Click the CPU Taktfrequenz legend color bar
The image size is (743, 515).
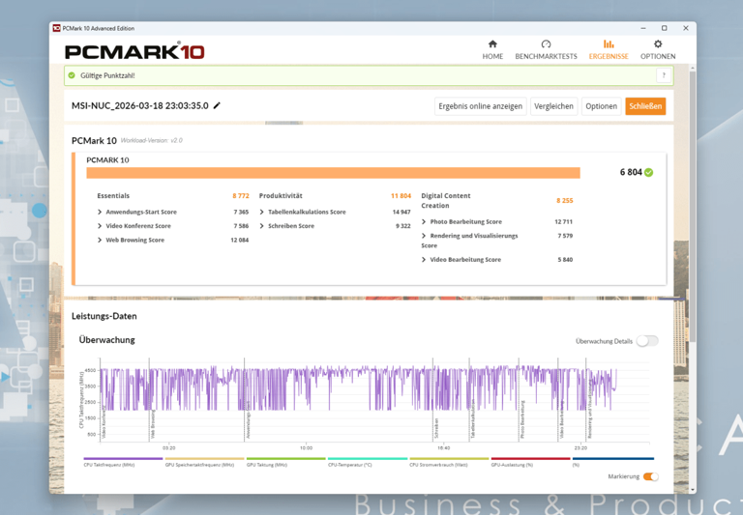(123, 459)
